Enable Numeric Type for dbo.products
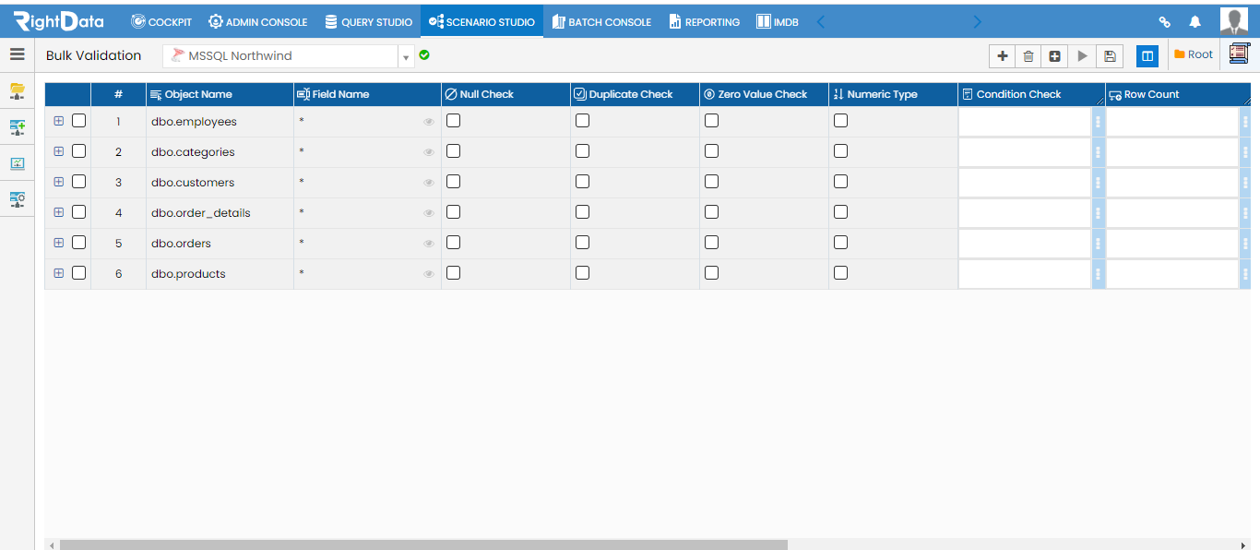This screenshot has width=1260, height=550. point(840,272)
